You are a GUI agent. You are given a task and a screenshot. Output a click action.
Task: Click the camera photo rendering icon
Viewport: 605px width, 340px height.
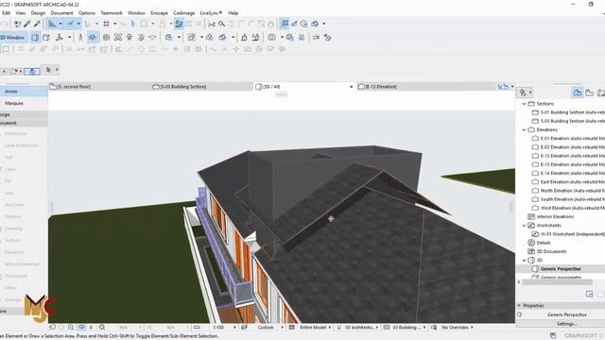coord(272,38)
